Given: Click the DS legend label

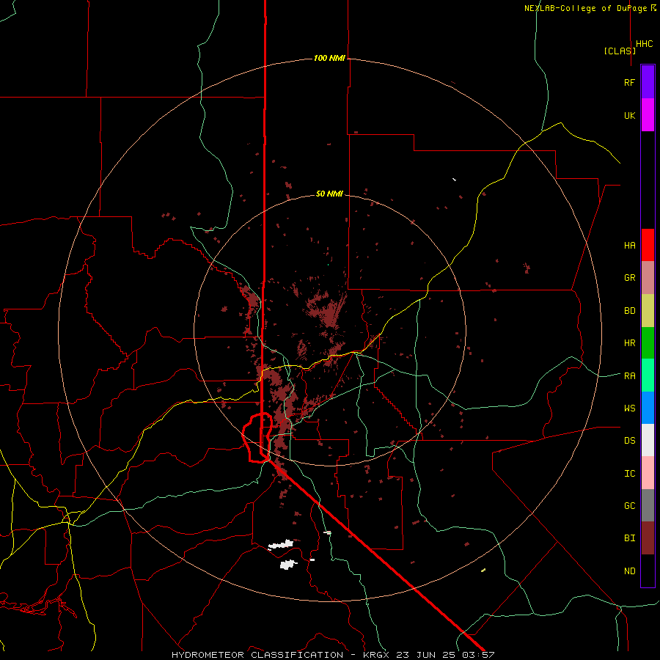Looking at the screenshot, I should (x=629, y=441).
